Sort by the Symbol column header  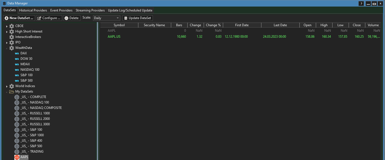119,25
